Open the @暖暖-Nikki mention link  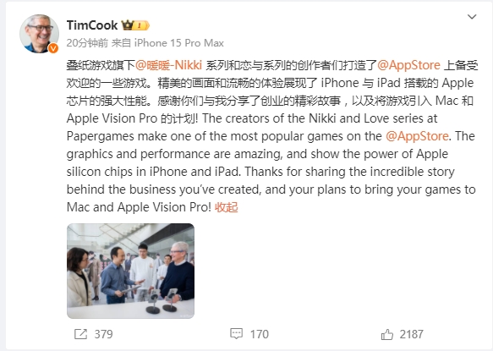tap(169, 65)
